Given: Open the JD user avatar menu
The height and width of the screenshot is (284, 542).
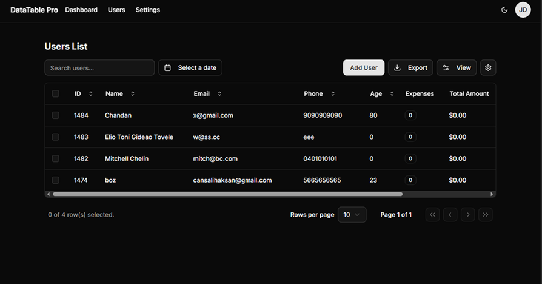Looking at the screenshot, I should tap(523, 10).
